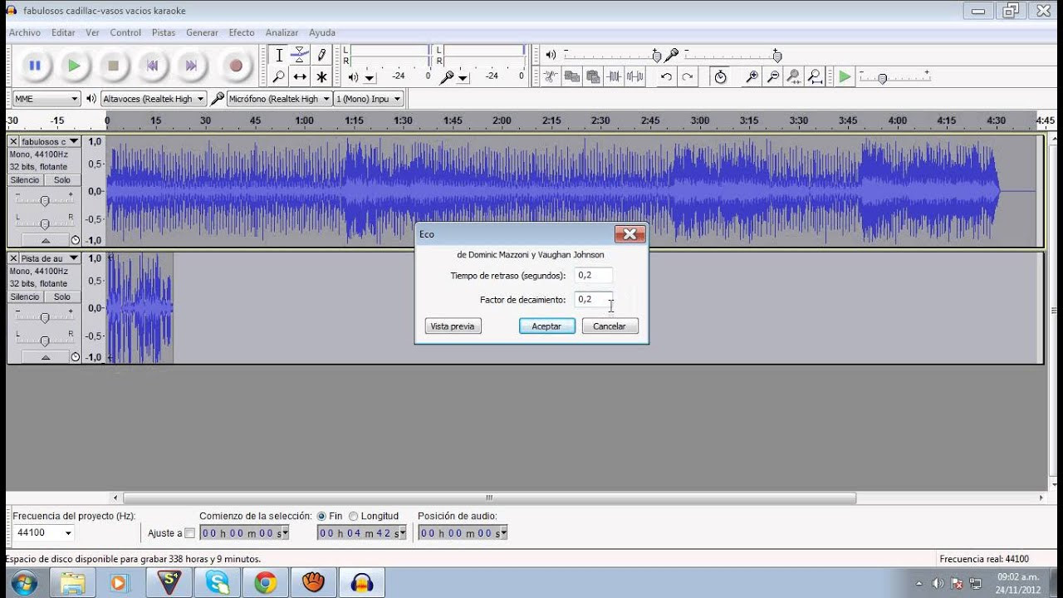Collapse the fabulosos track with triangle button
This screenshot has height=598, width=1063.
coord(46,240)
